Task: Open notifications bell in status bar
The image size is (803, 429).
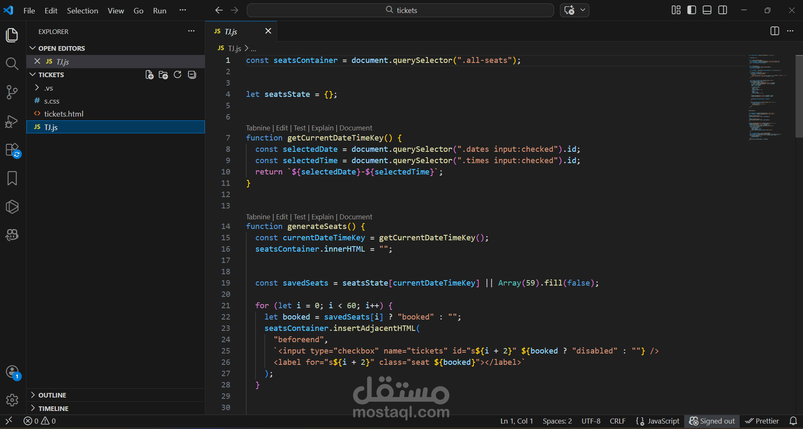Action: coord(793,421)
